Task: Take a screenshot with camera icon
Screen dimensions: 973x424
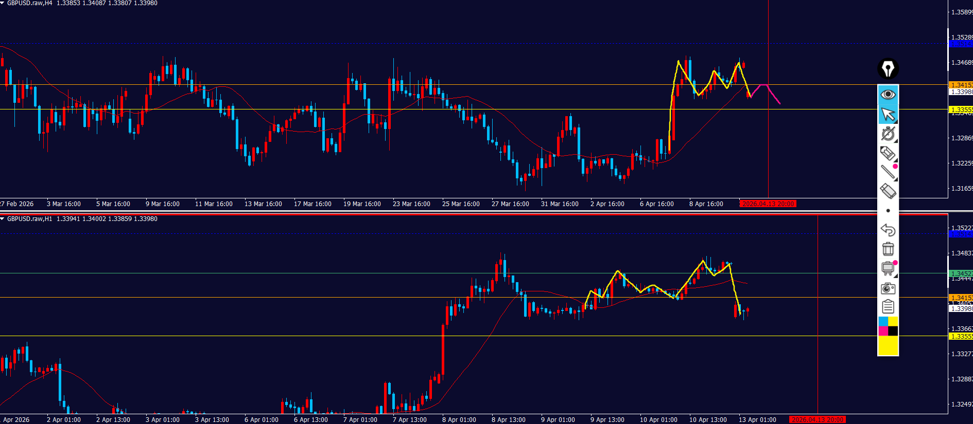Action: tap(888, 288)
